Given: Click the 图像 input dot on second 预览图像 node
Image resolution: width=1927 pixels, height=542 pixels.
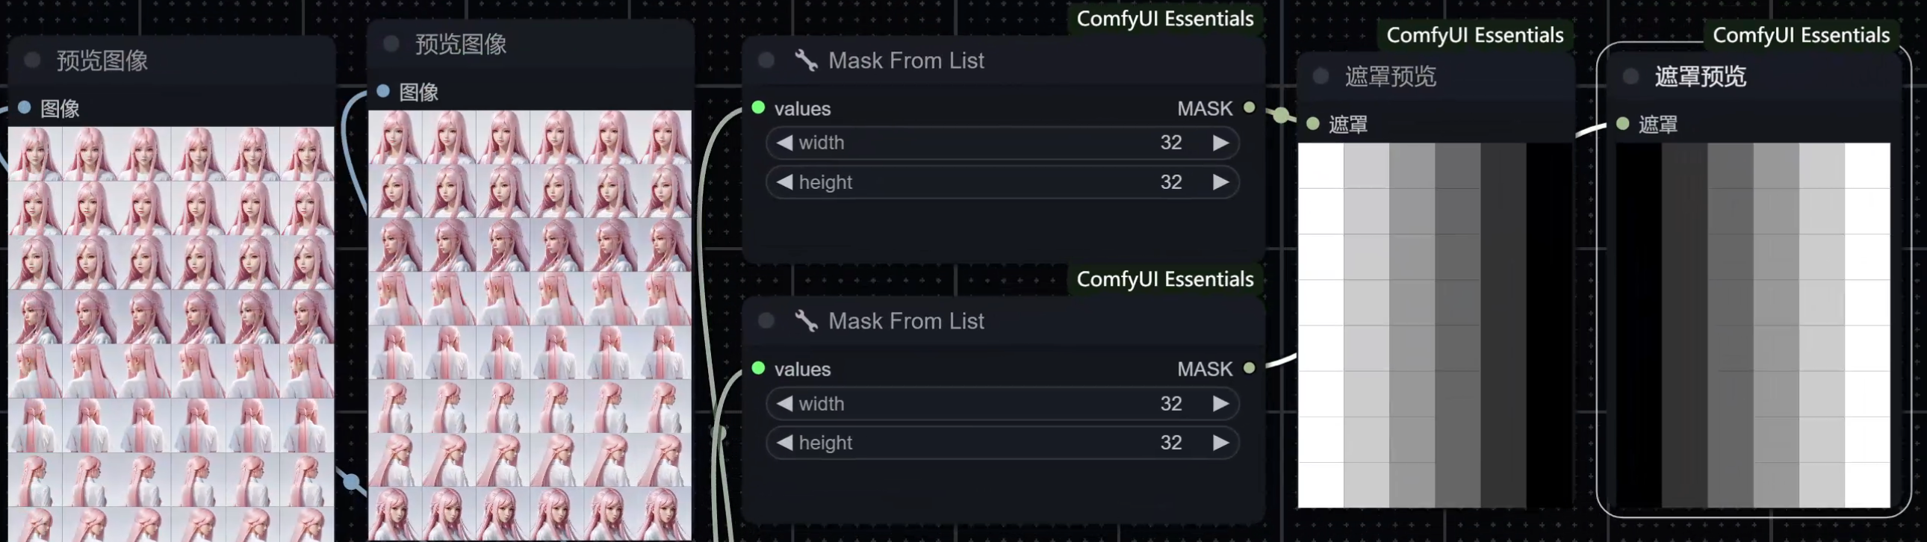Looking at the screenshot, I should [383, 91].
